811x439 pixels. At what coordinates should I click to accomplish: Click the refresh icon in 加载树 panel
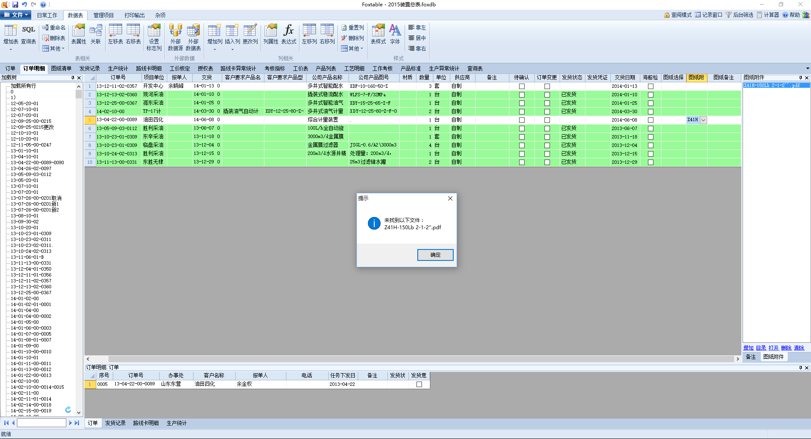click(x=68, y=409)
